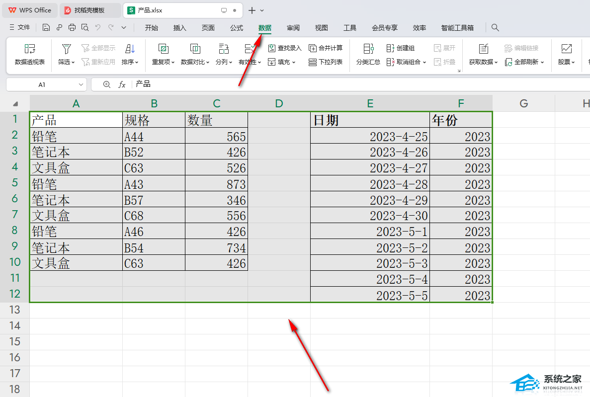Click the print preview icon

[85, 27]
